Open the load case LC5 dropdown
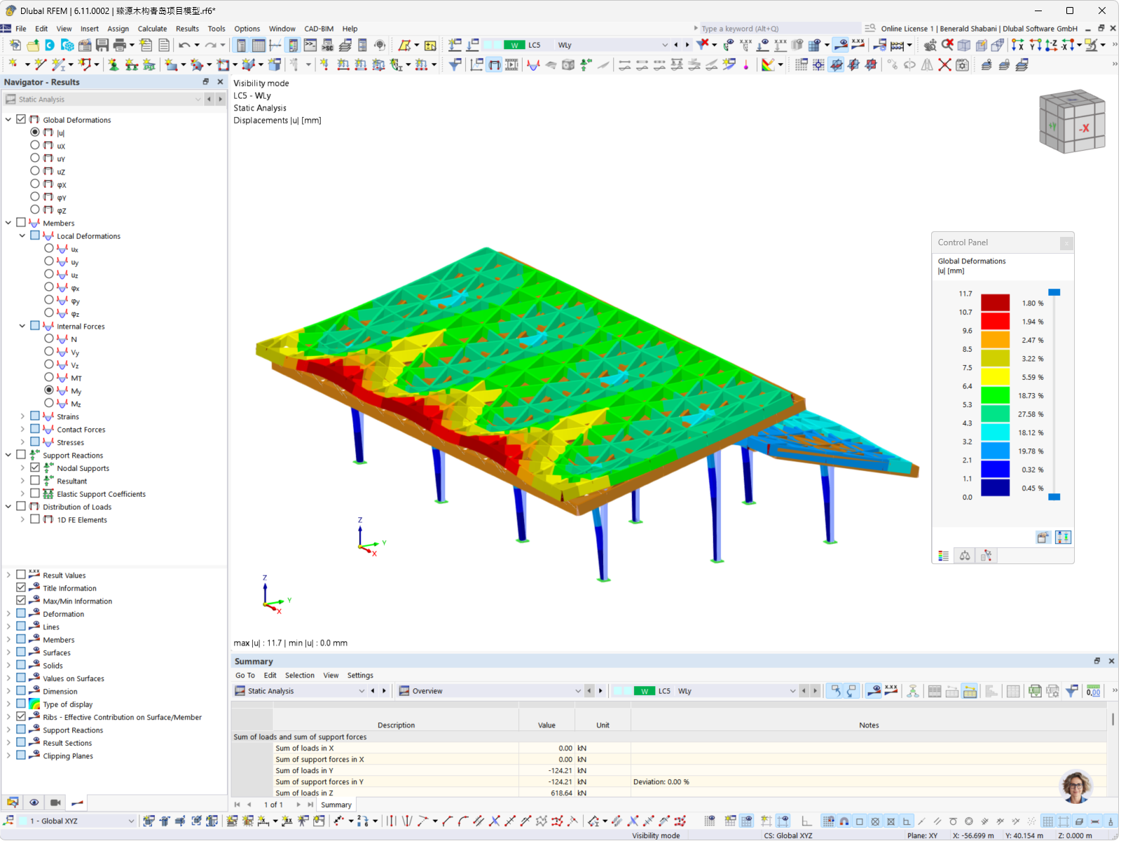The image size is (1121, 841). (x=664, y=45)
